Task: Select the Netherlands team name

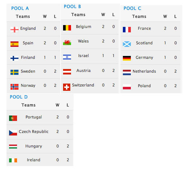Action: [x=144, y=71]
